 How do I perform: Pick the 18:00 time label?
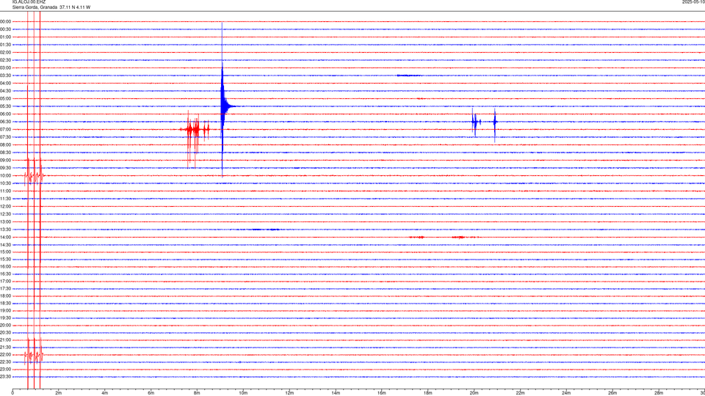6,296
